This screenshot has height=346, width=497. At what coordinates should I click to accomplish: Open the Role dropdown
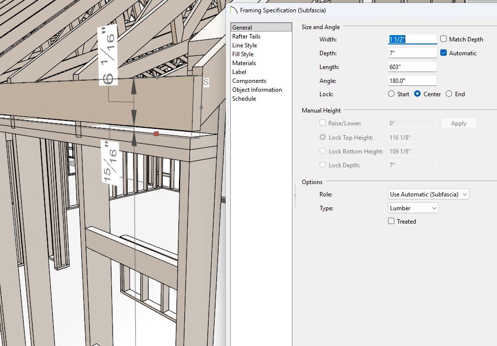click(x=428, y=194)
